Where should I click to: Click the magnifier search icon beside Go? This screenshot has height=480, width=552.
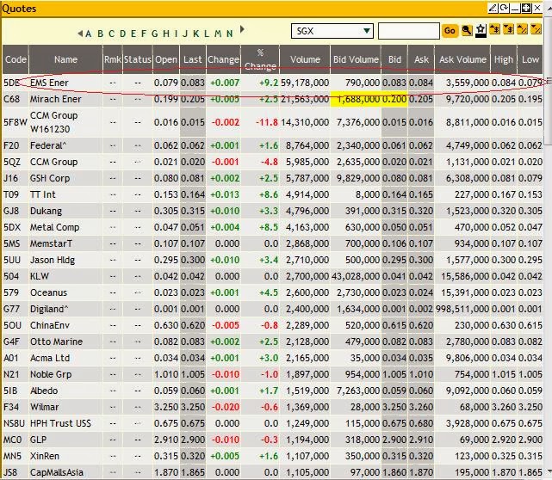click(x=467, y=30)
